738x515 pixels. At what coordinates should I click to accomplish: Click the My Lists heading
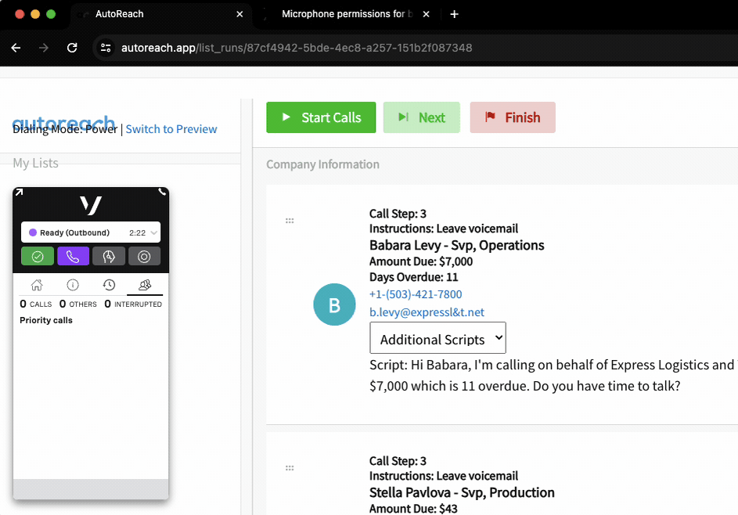point(36,163)
